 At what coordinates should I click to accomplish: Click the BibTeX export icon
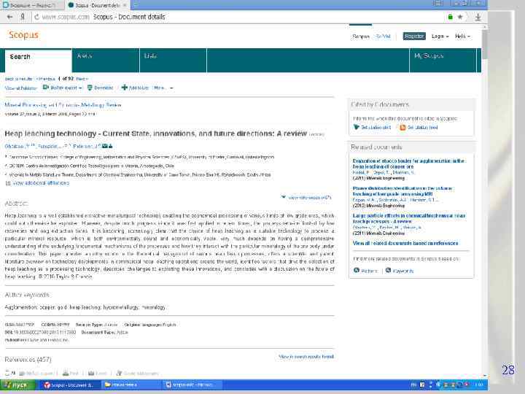tap(45, 88)
